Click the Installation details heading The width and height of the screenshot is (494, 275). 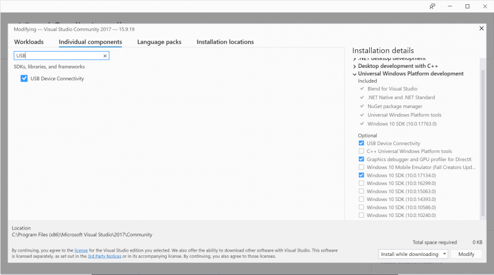coord(383,51)
